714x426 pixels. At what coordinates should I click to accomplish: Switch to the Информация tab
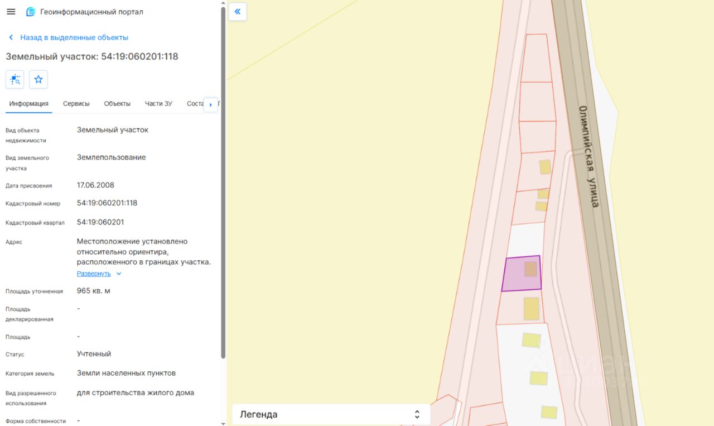[x=28, y=104]
